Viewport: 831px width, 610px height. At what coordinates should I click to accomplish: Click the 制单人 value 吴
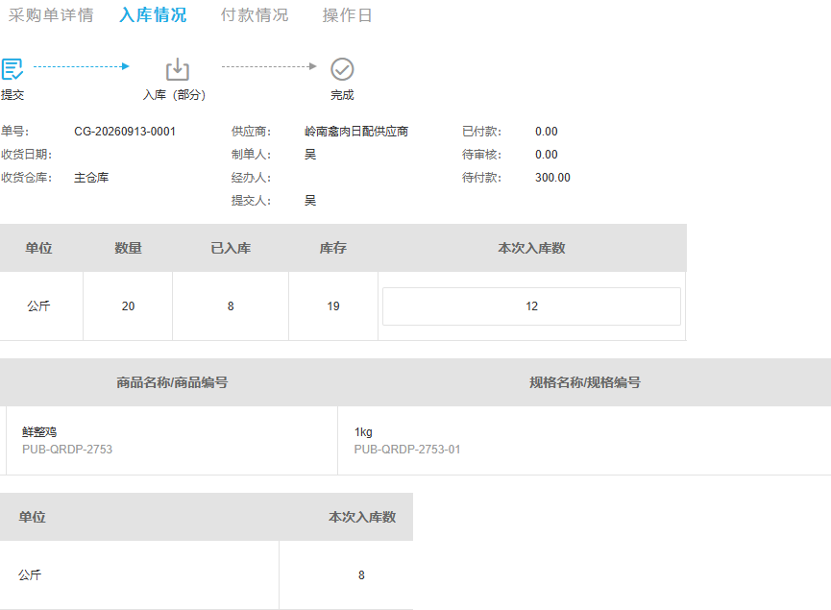point(310,155)
